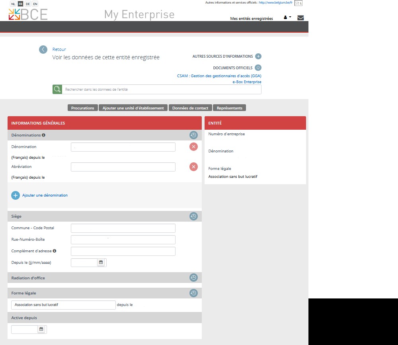Focus the Active depuis date field
The image size is (398, 345).
coord(25,329)
